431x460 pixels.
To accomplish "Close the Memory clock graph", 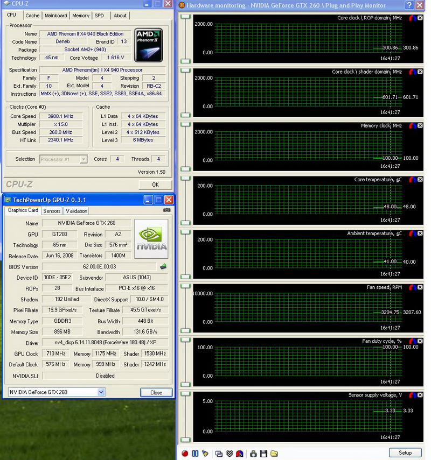I will [x=420, y=125].
